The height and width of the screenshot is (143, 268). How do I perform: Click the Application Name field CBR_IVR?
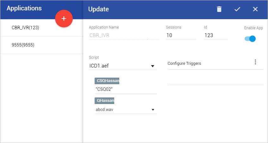(124, 35)
